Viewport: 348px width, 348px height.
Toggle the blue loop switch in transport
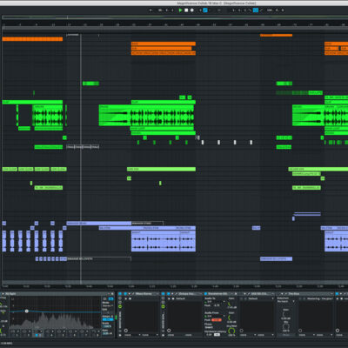[256, 10]
